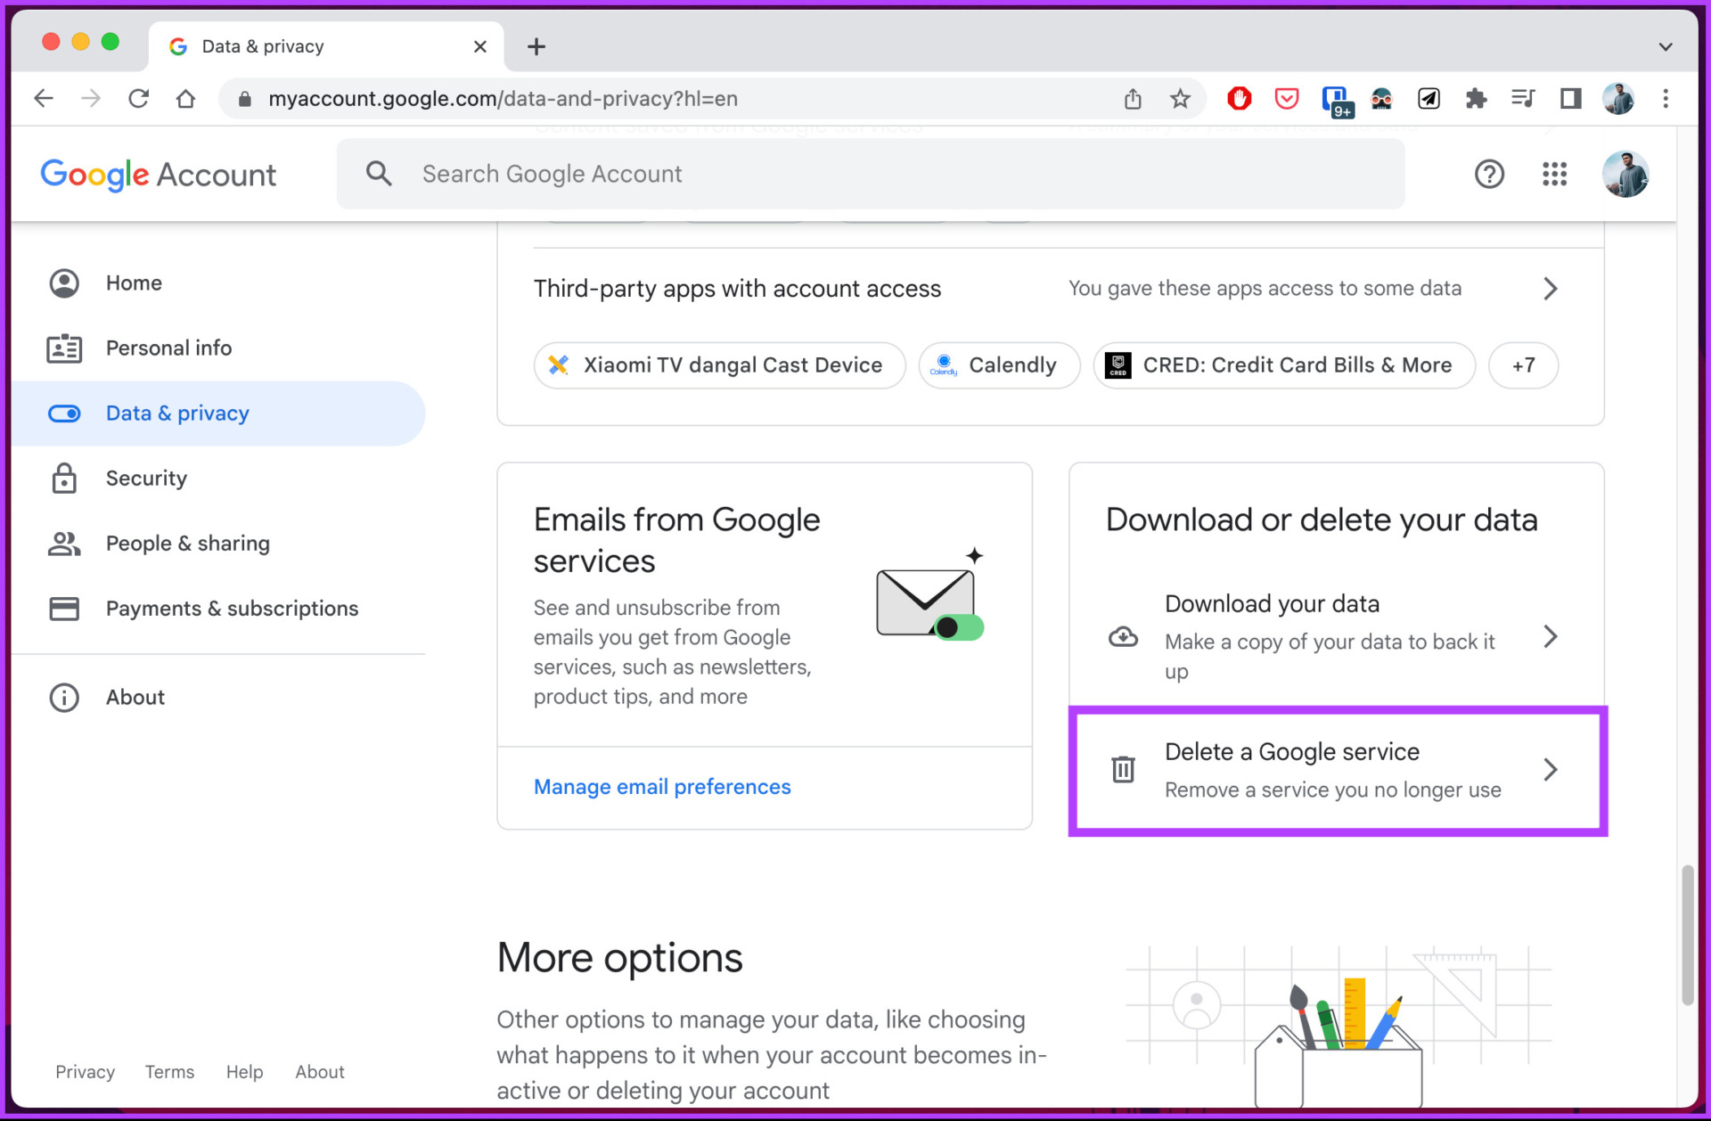Viewport: 1711px width, 1121px height.
Task: Click the page vertical scrollbar
Action: (x=1687, y=936)
